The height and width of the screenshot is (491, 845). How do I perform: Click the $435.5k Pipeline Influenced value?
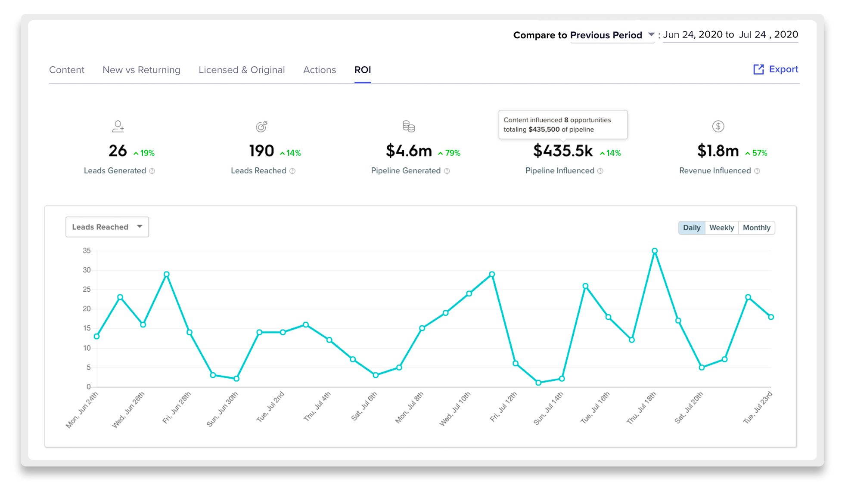click(x=563, y=151)
